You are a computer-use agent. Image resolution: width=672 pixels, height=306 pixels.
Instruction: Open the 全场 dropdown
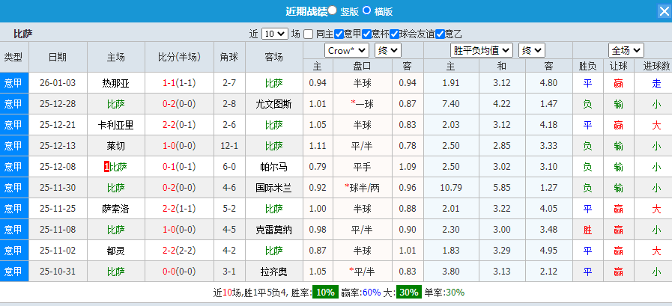(626, 50)
